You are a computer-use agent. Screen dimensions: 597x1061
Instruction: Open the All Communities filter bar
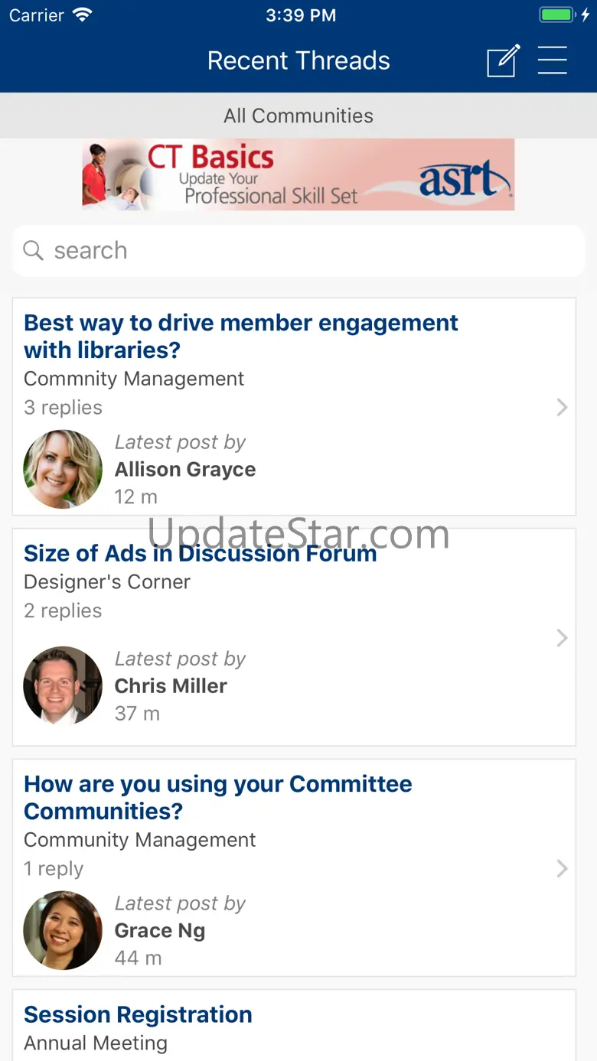298,116
